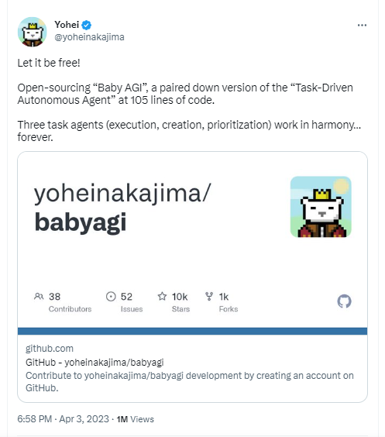
Task: Click the GitHub octocat logo icon
Action: pyautogui.click(x=344, y=301)
